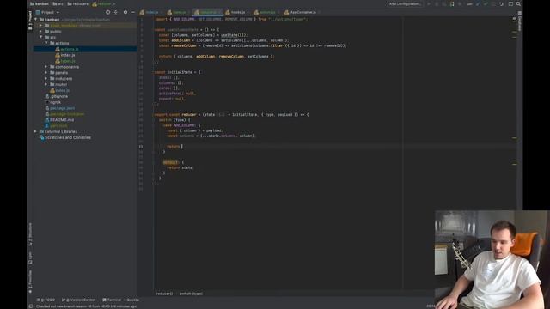Viewport: 550px width, 309px height.
Task: Click the reducers breadcrumb in navigation bar
Action: coord(78,3)
